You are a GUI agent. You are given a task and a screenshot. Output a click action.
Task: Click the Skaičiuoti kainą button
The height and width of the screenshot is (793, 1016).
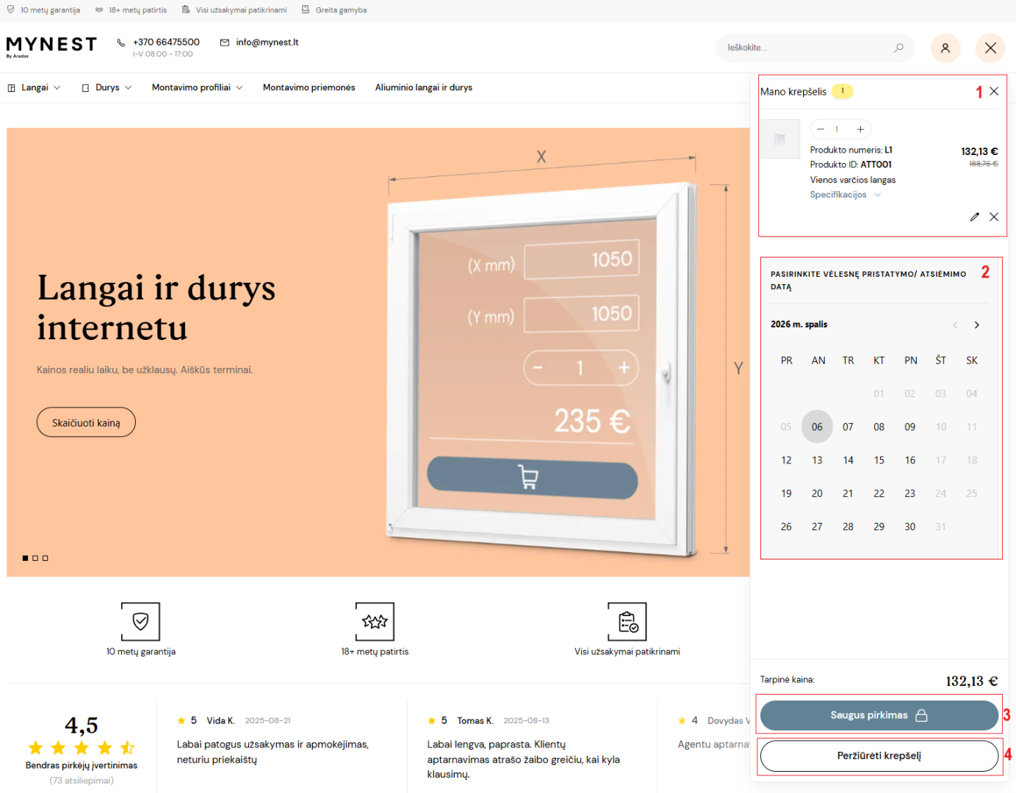(86, 422)
